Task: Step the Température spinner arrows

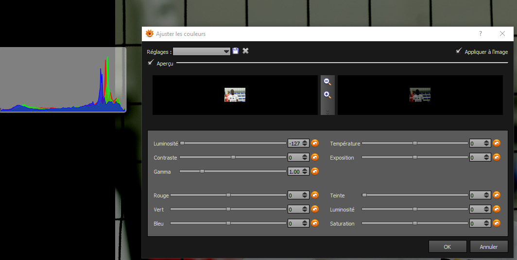Action: (x=487, y=144)
